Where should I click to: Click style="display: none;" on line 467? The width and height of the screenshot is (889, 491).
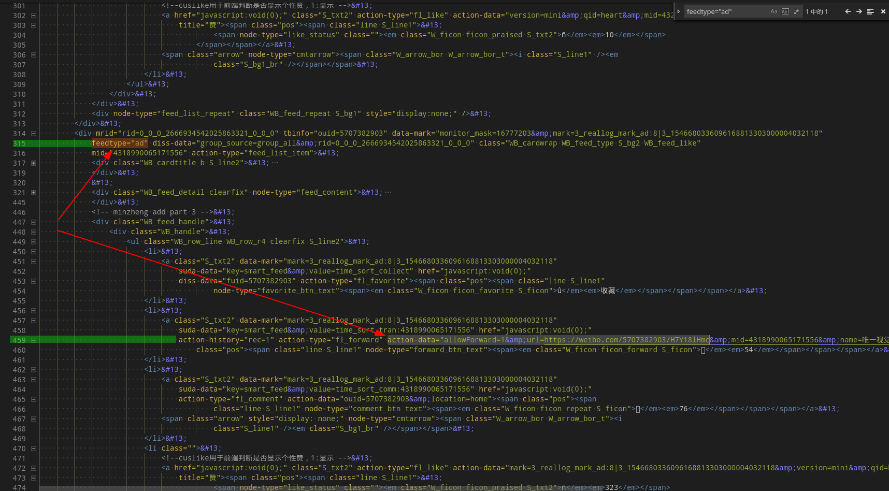[296, 418]
